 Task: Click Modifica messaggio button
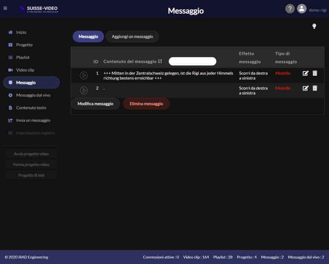[95, 104]
